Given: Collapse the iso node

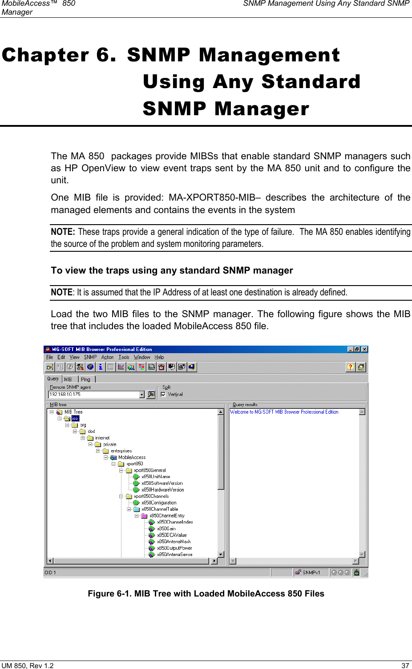Looking at the screenshot, I should [59, 419].
